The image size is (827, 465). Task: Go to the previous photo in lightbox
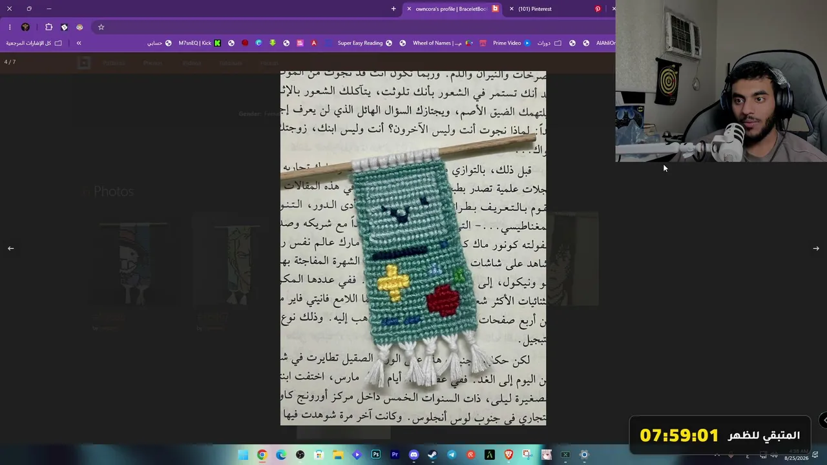11,248
